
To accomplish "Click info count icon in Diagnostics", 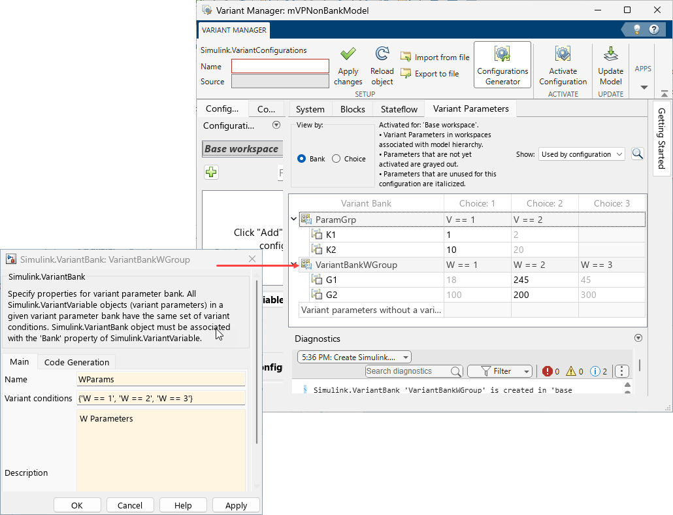I will click(x=595, y=371).
